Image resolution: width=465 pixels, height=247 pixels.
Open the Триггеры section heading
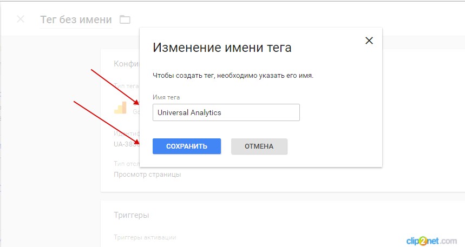coord(132,215)
